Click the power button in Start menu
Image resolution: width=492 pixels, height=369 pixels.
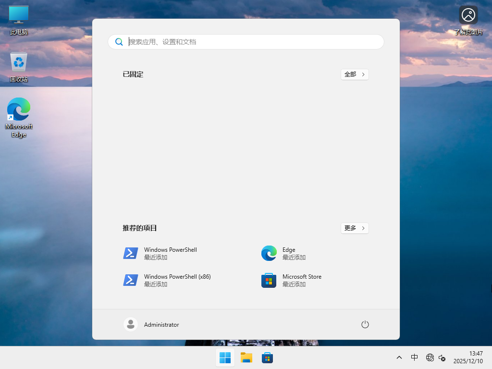point(365,324)
